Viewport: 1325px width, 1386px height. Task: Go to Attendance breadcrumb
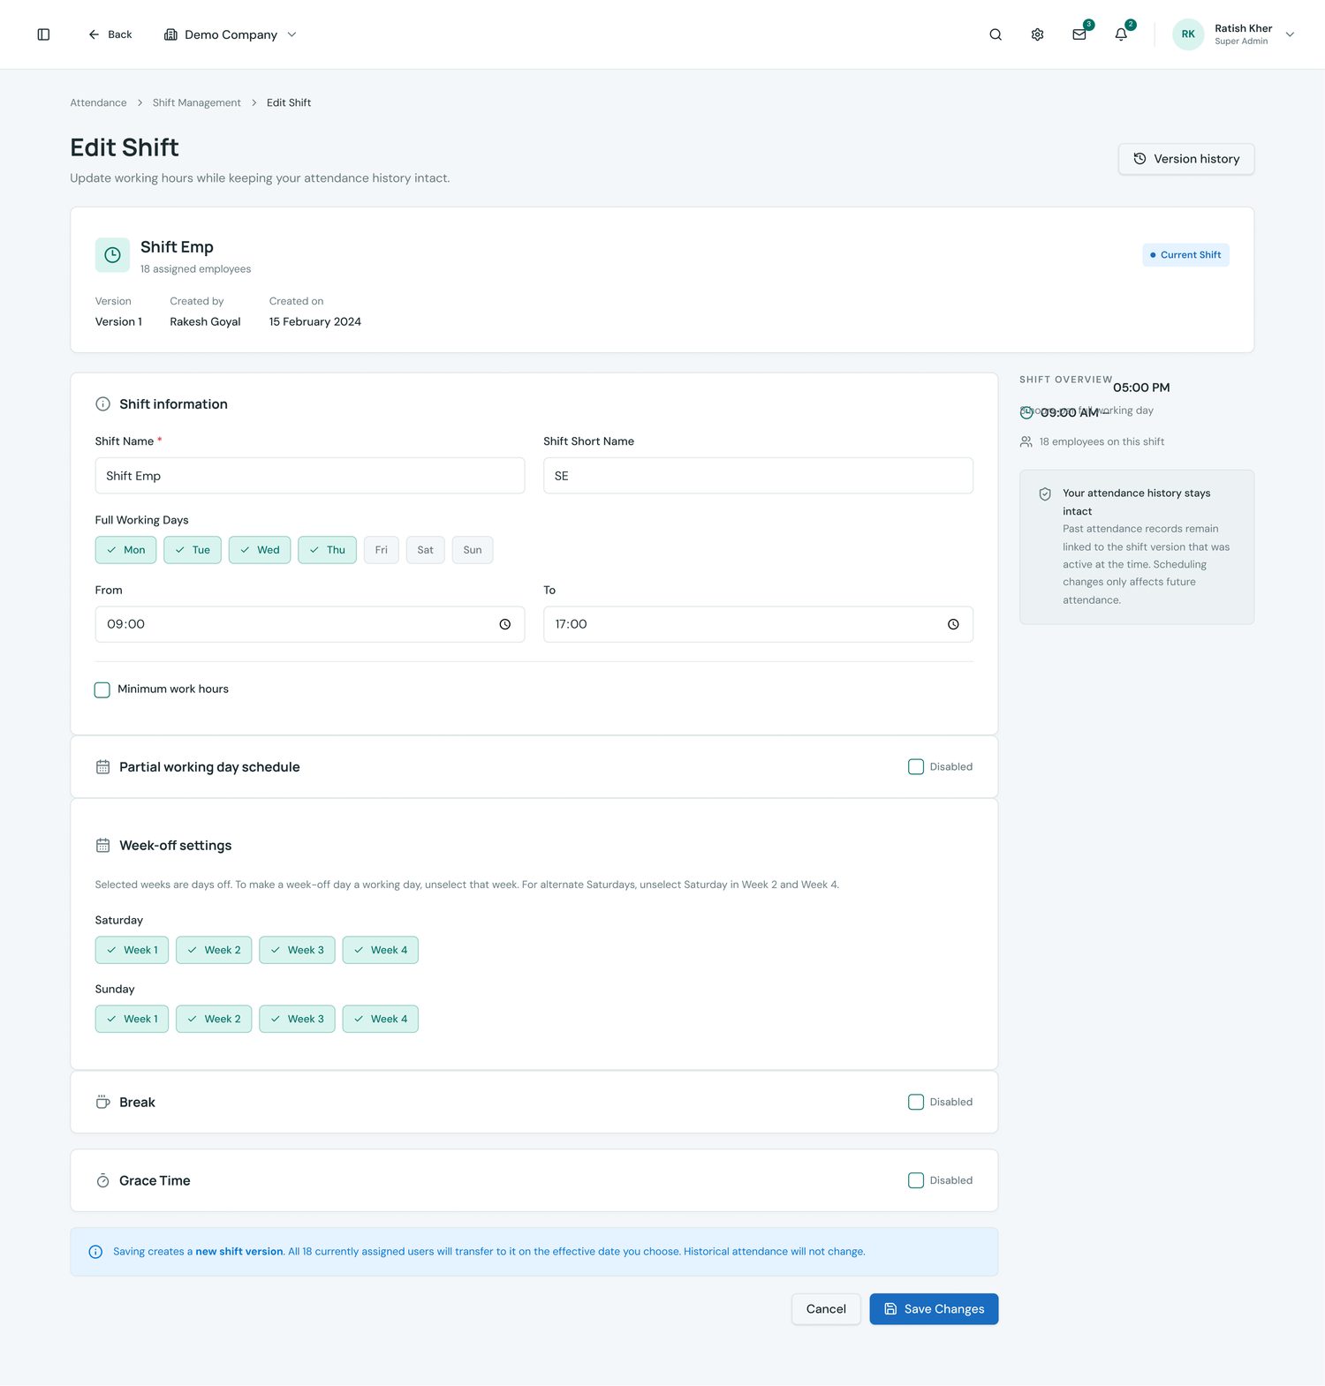coord(98,102)
